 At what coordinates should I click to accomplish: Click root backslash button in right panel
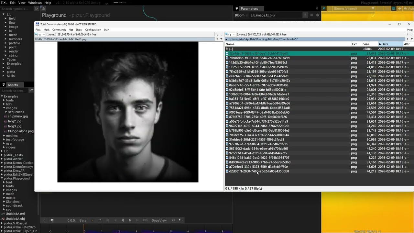(407, 35)
